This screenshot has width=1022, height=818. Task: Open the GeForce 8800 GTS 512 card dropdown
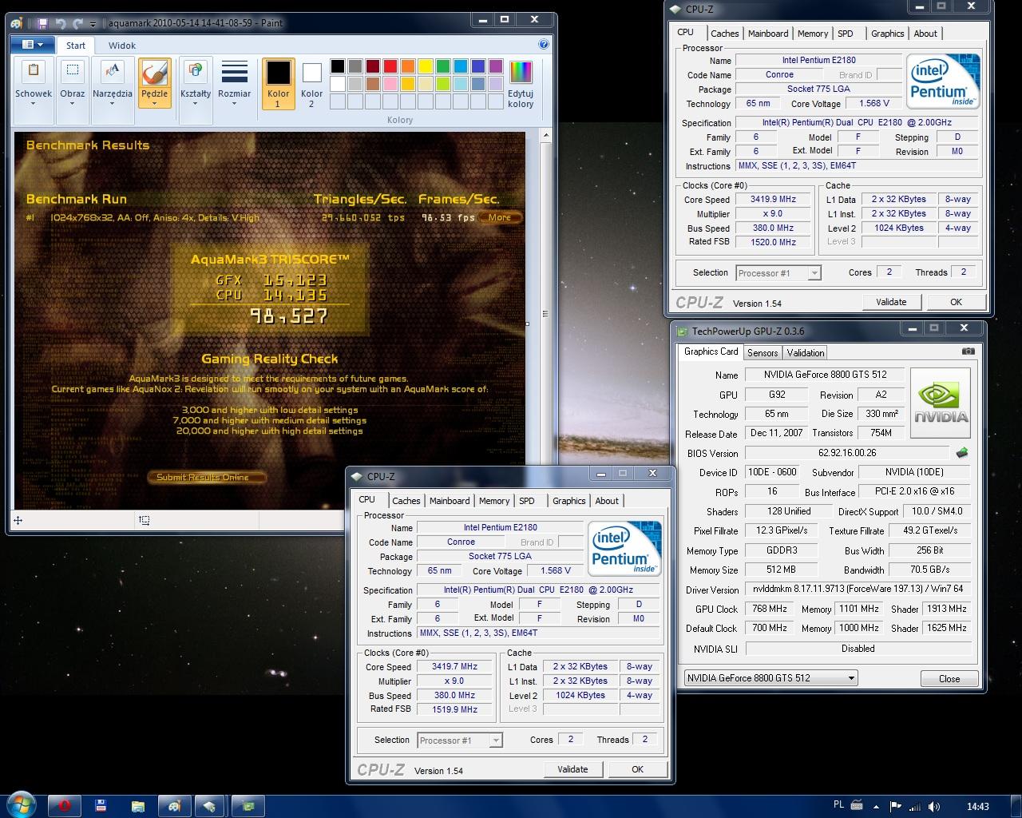(770, 678)
